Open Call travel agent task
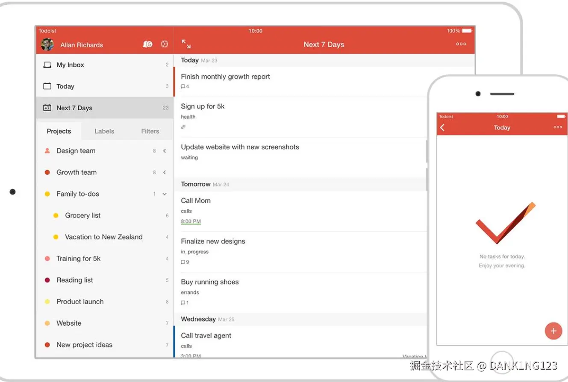Viewport: 568px width, 382px height. coord(206,336)
